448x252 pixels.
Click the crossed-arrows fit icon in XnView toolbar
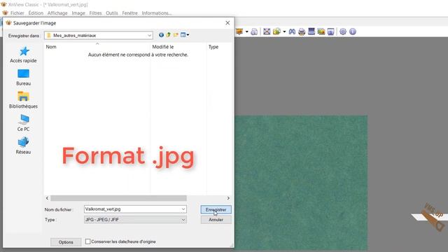click(267, 31)
